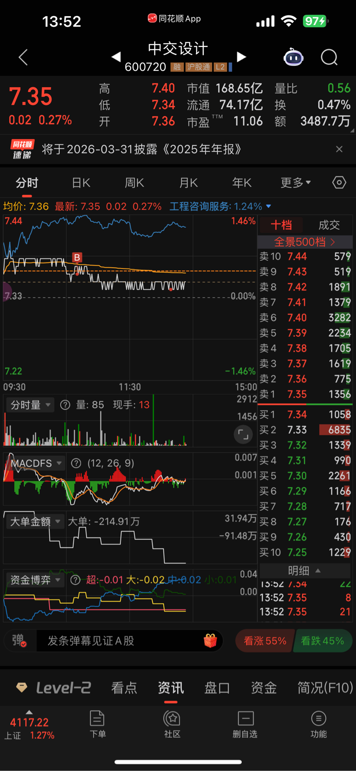Expand quote details corner triangle
Viewport: 356px width, 771px height.
click(353, 131)
